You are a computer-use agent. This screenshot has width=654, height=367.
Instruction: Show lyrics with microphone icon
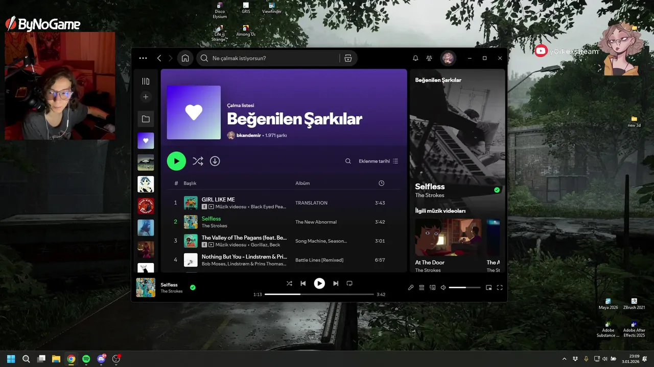point(411,287)
